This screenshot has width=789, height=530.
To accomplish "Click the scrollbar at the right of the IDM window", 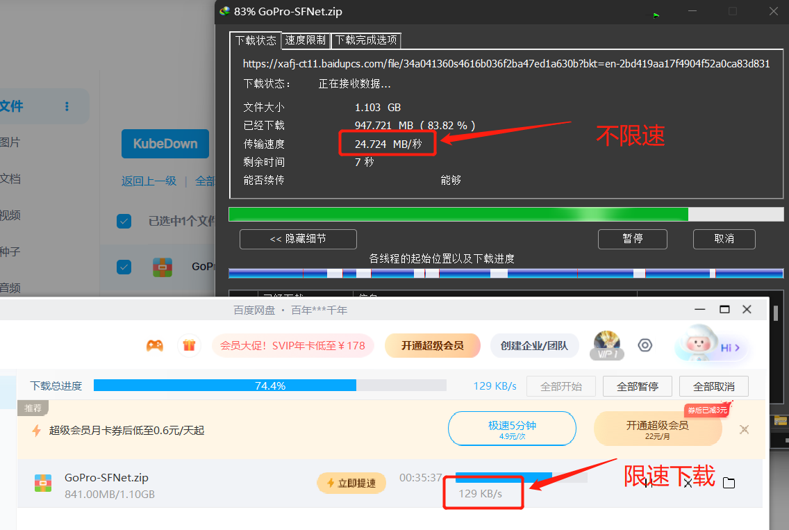I will click(776, 313).
